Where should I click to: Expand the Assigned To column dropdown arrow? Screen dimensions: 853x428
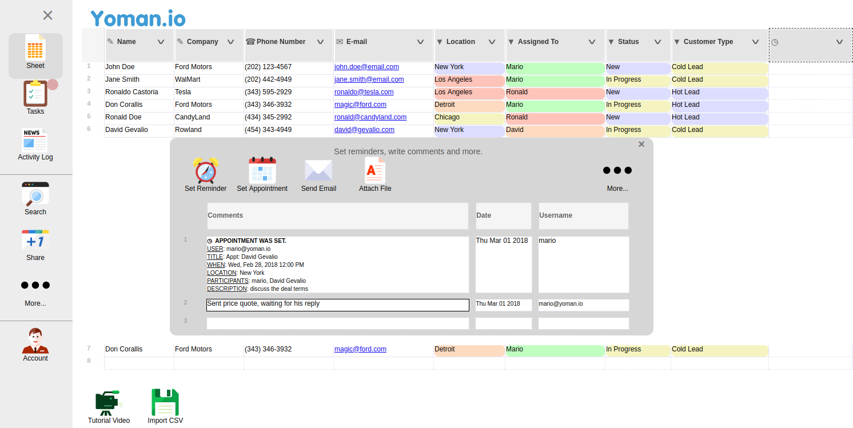point(592,42)
